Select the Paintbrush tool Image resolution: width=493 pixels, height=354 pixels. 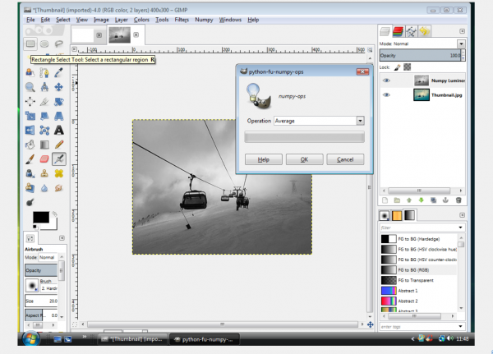[30, 159]
